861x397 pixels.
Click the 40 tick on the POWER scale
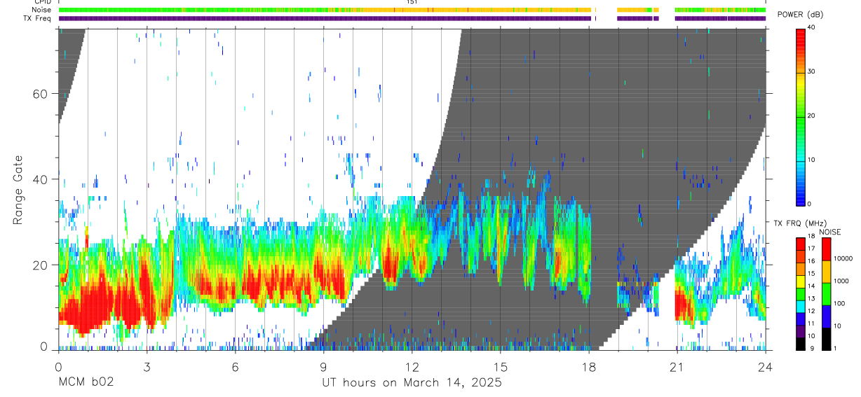point(812,27)
